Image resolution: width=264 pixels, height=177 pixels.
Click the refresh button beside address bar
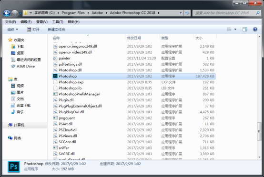[187, 13]
